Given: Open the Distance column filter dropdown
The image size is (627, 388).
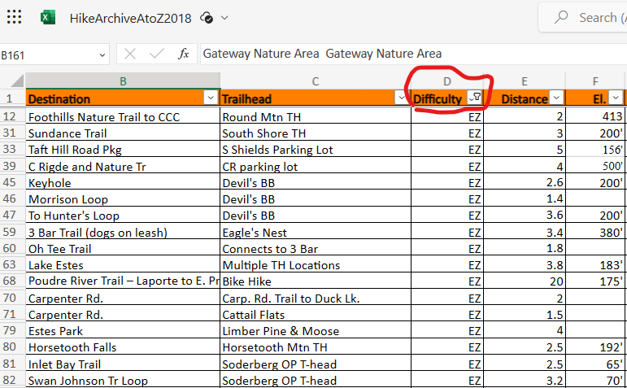Looking at the screenshot, I should click(x=556, y=98).
